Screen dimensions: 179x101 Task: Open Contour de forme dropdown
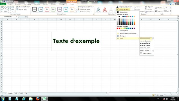tap(84, 9)
